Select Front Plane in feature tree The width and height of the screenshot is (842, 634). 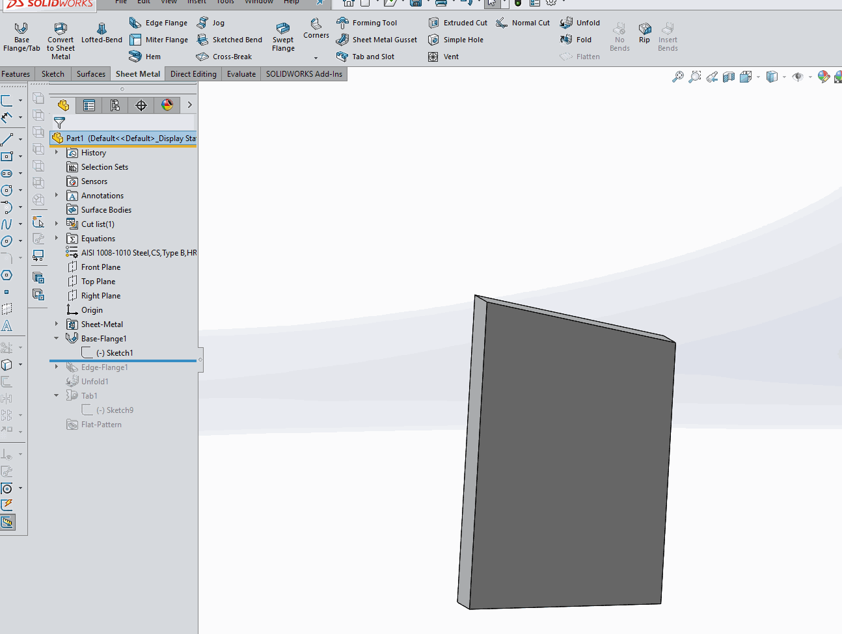point(94,267)
